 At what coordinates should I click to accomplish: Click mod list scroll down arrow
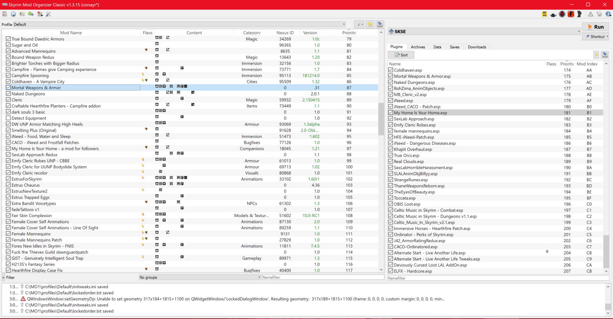(x=381, y=270)
